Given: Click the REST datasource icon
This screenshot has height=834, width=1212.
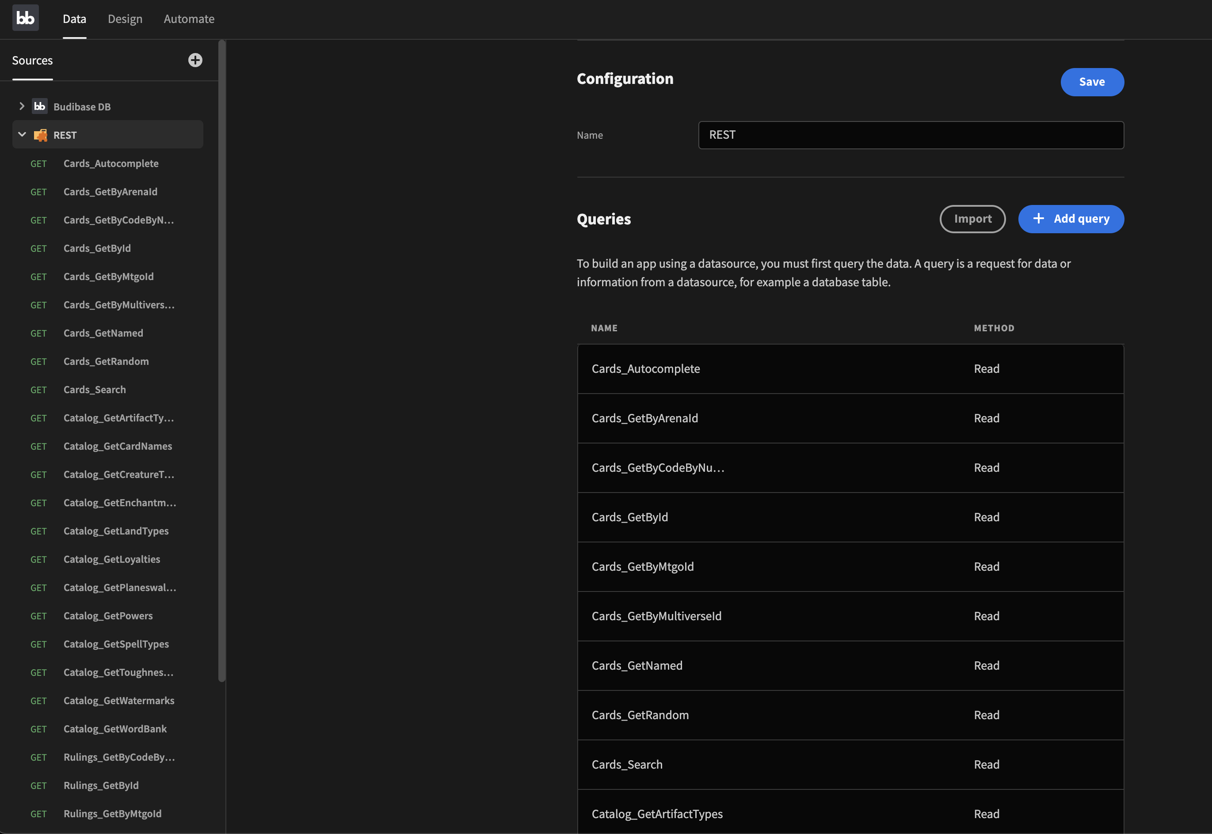Looking at the screenshot, I should (40, 135).
